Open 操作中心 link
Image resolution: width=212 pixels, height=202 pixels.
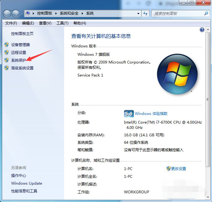tap(19, 176)
